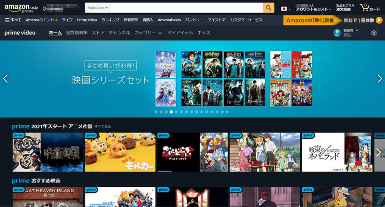Click すべて見る next to 2021 anime
Image resolution: width=385 pixels, height=207 pixels.
coord(103,127)
